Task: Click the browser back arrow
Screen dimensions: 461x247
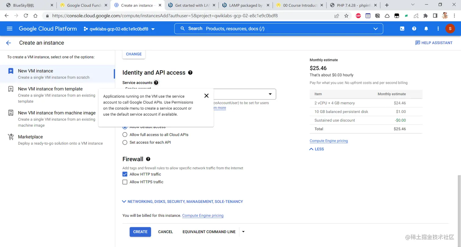Action: [7, 16]
